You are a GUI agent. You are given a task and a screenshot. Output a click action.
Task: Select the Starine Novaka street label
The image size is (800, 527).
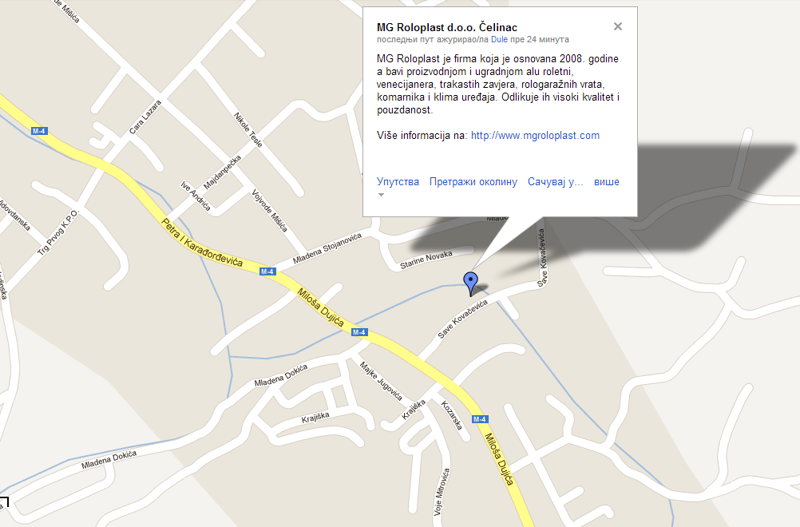click(x=426, y=260)
